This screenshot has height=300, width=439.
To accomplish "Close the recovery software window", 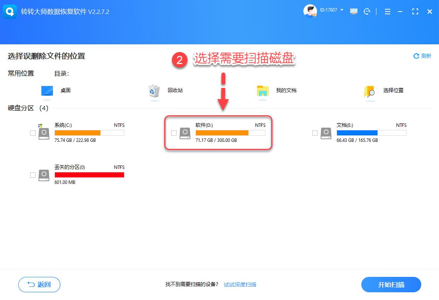I will (x=429, y=12).
